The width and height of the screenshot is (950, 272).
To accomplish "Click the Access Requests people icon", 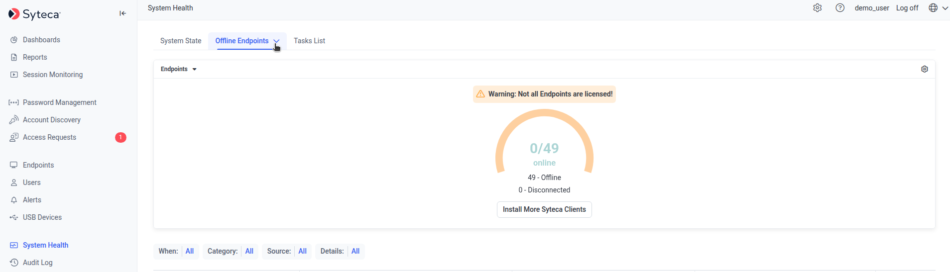I will pyautogui.click(x=14, y=137).
